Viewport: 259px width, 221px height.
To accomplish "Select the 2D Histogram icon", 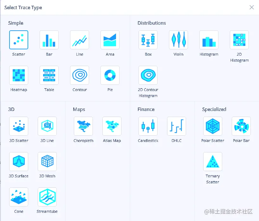I will click(x=239, y=40).
